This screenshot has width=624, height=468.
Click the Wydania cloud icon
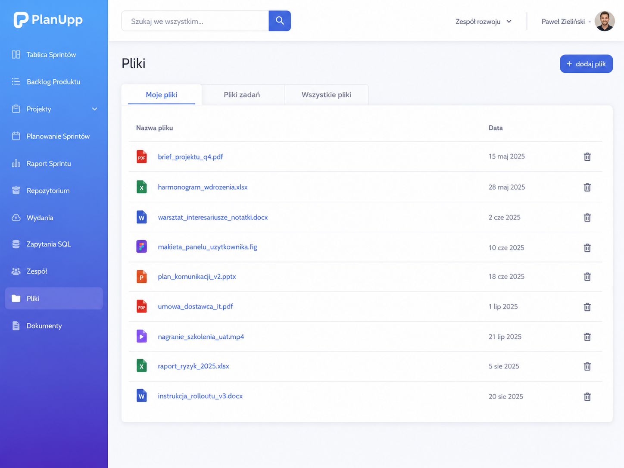16,218
